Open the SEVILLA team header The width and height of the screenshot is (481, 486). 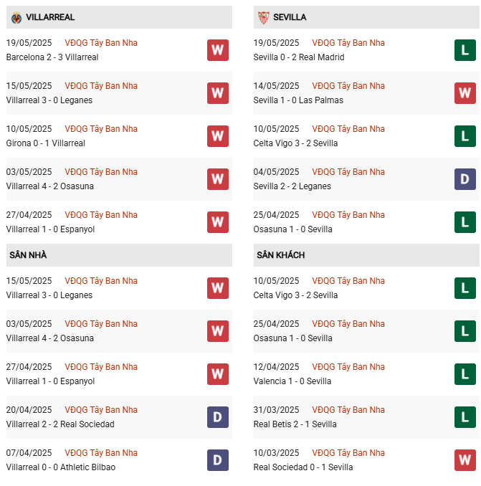tap(290, 17)
